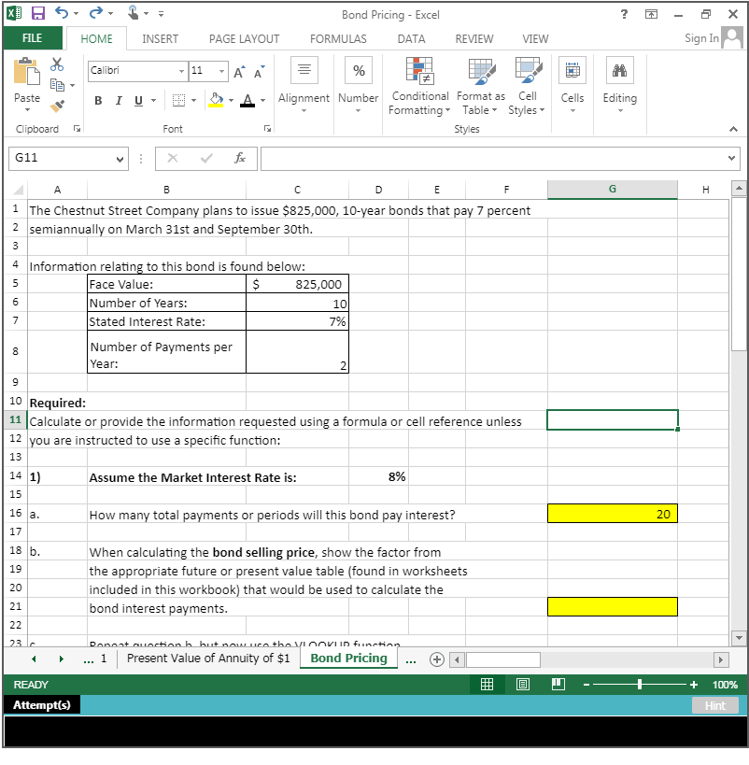Switch to Normal view icon

487,685
